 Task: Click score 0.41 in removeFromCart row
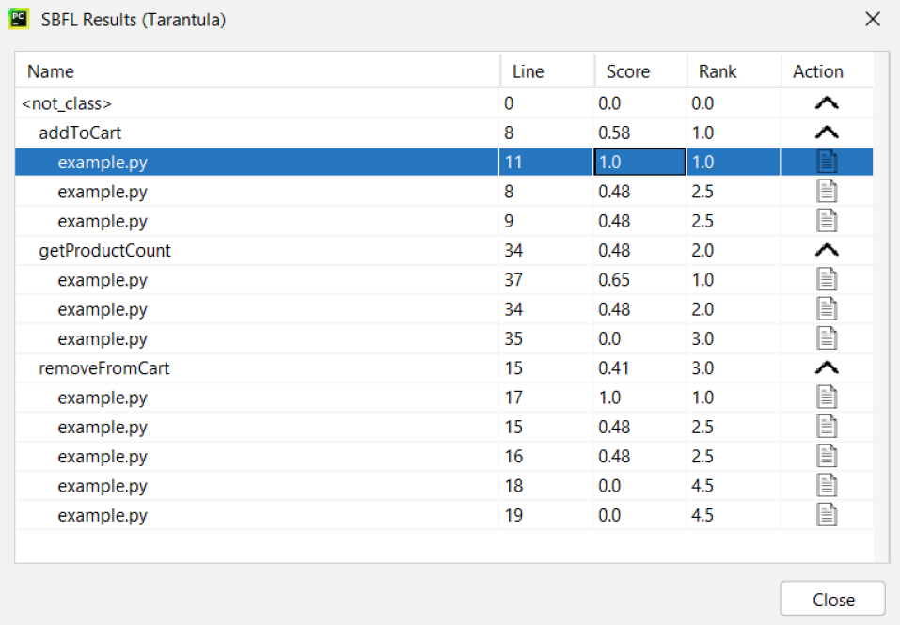pyautogui.click(x=613, y=367)
